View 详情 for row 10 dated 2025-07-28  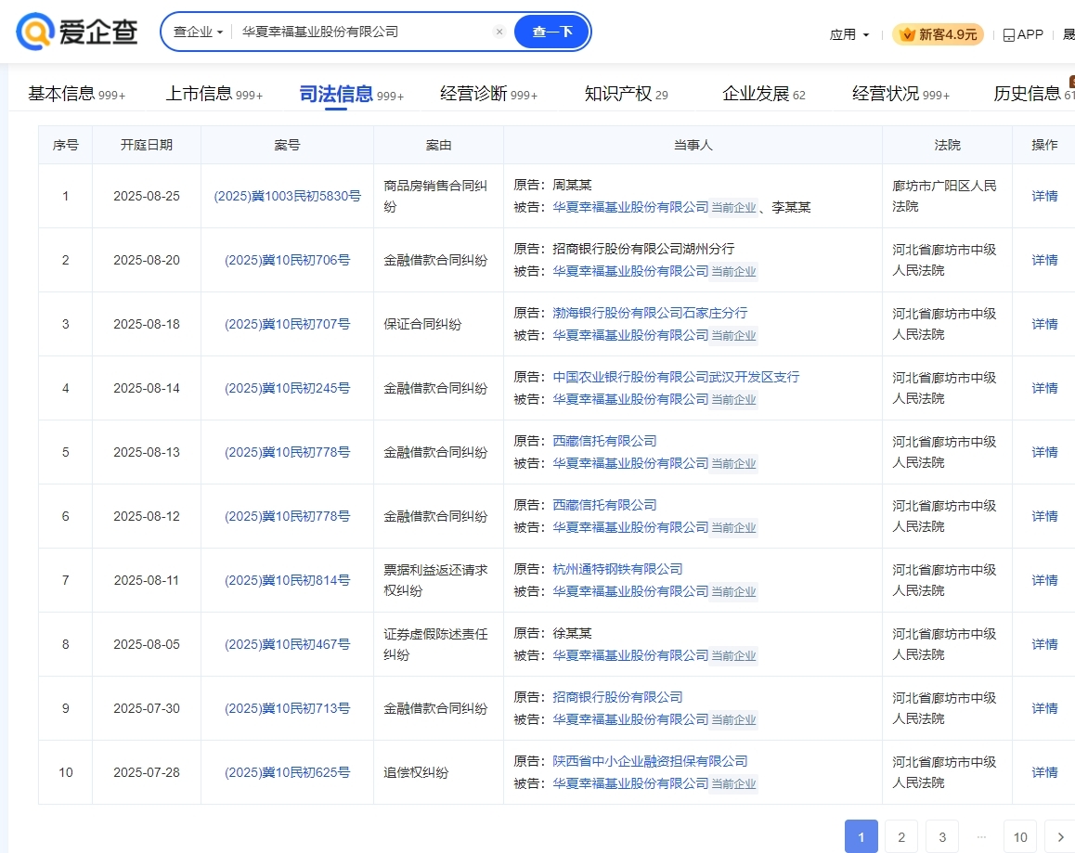(1044, 772)
